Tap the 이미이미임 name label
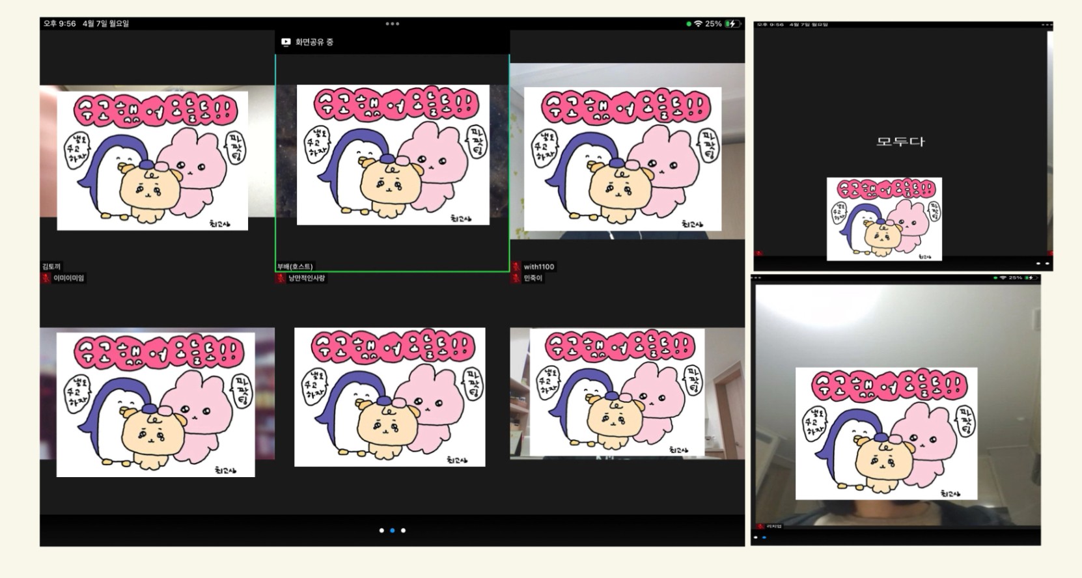Screen dimensions: 1082x578 69,278
